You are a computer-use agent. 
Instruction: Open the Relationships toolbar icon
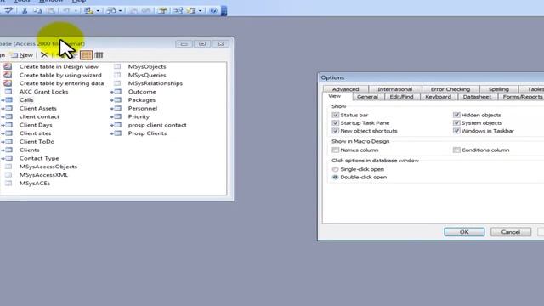tap(178, 11)
